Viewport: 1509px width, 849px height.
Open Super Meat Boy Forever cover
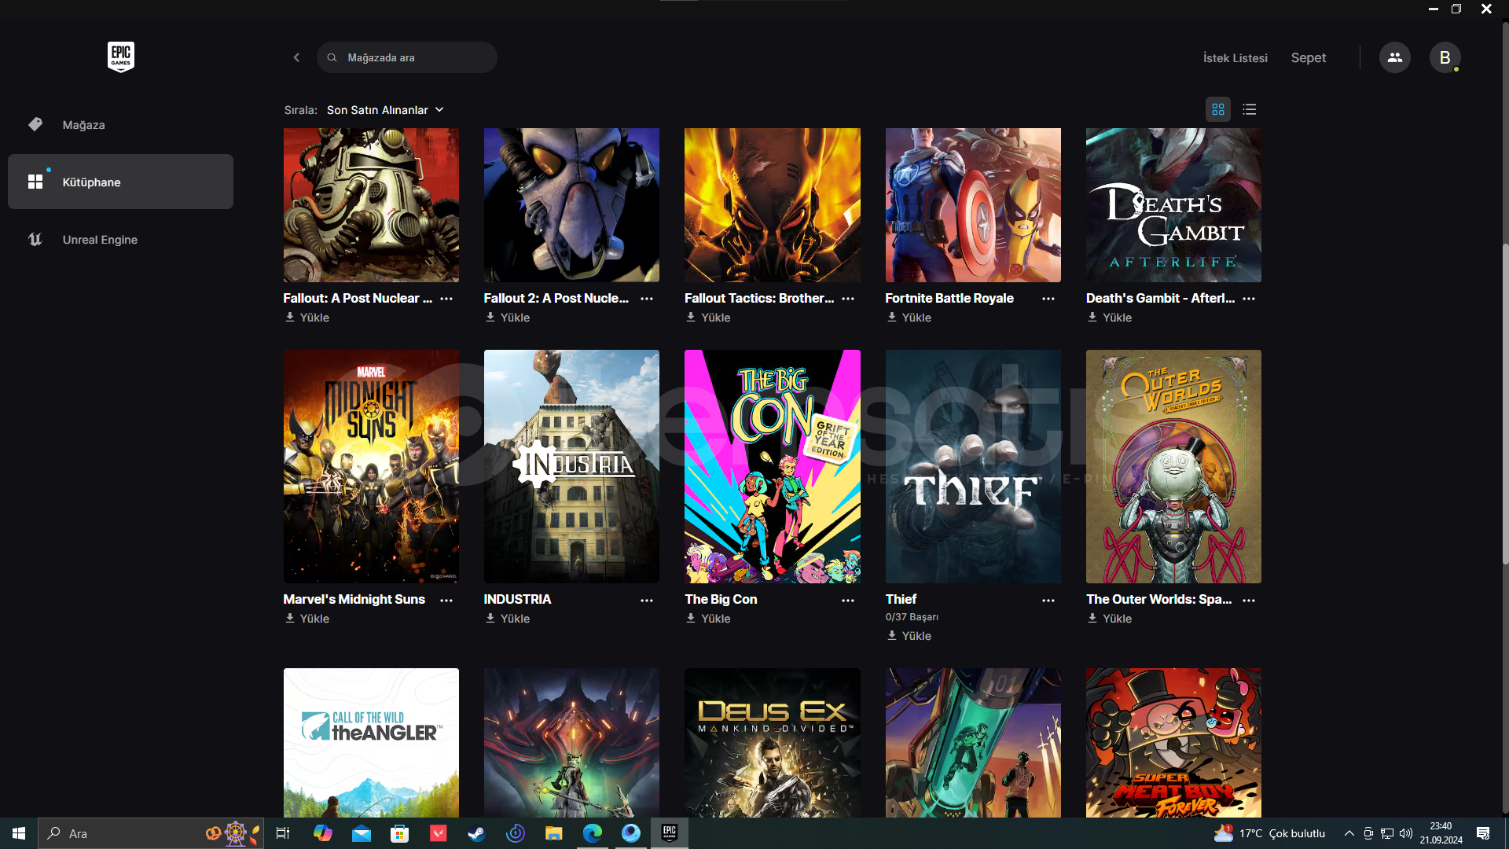click(1173, 743)
